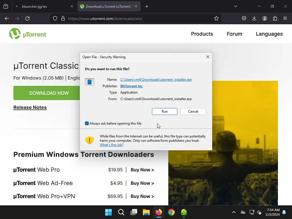Viewport: 292px width, 219px height.
Task: Open Languages menu on site
Action: [x=269, y=34]
